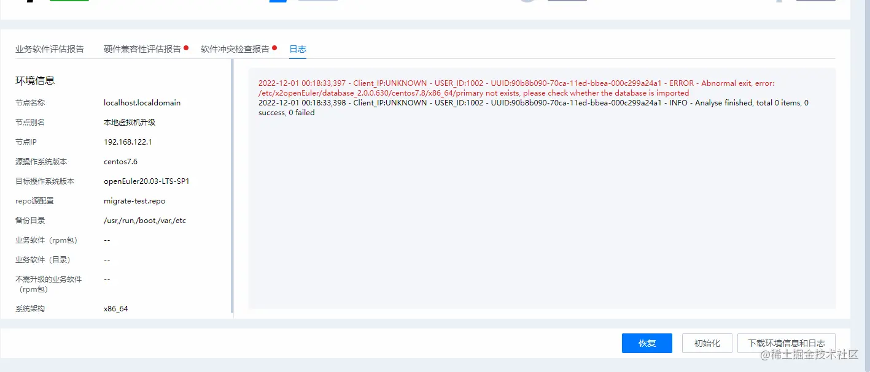Image resolution: width=870 pixels, height=372 pixels.
Task: Click the 业务软件（rpm包） label
Action: (47, 240)
